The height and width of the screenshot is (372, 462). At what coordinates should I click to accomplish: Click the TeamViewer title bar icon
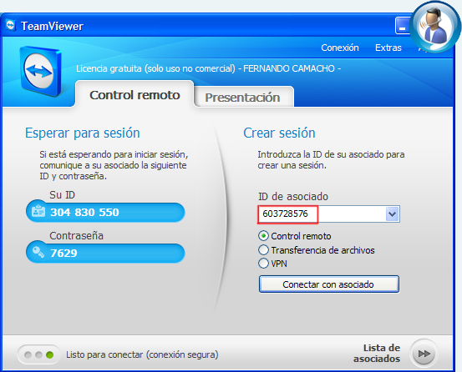tap(11, 26)
